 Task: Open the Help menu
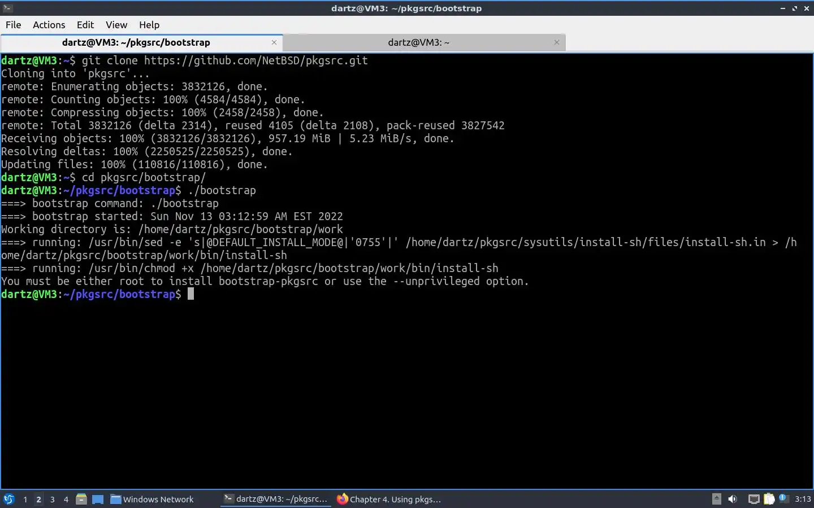(x=149, y=25)
